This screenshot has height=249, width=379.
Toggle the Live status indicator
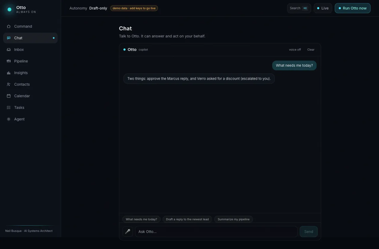pos(323,8)
